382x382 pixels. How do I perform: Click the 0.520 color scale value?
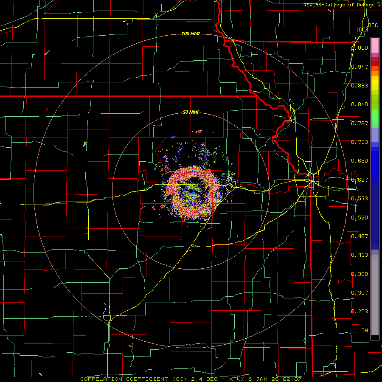tap(360, 218)
